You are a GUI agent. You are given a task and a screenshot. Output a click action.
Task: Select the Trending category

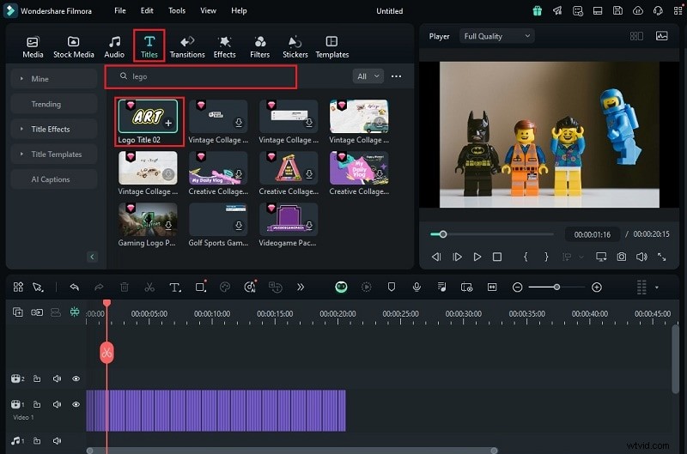coord(53,104)
